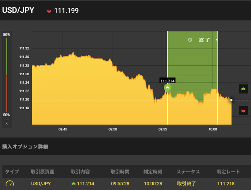This screenshot has width=251, height=190.
Task: Click the 111.32 price axis label
Action: tap(24, 49)
